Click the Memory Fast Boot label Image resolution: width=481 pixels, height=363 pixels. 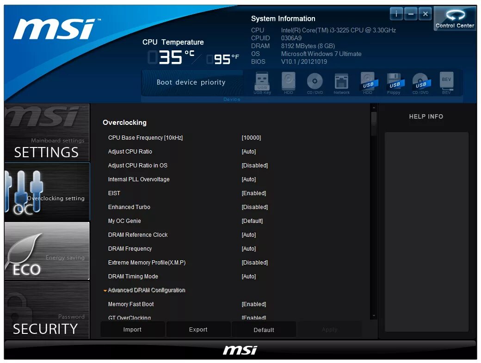coord(131,304)
